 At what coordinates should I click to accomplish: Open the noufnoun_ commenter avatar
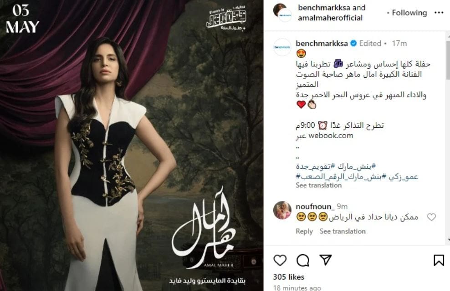coord(282,210)
